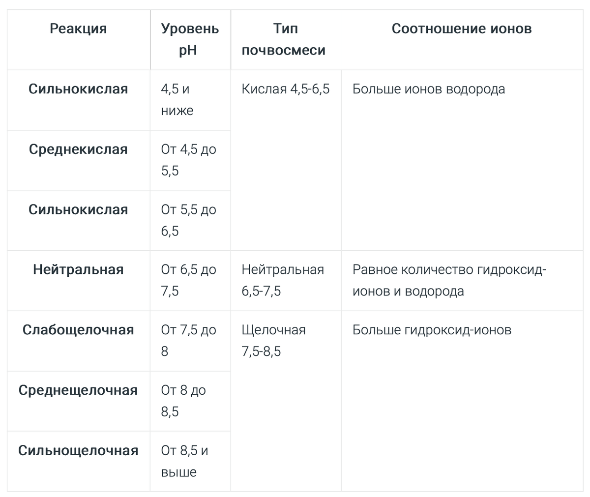
Task: Select the "Равное количество гидроксид-ионов и водорода" cell
Action: (449, 280)
